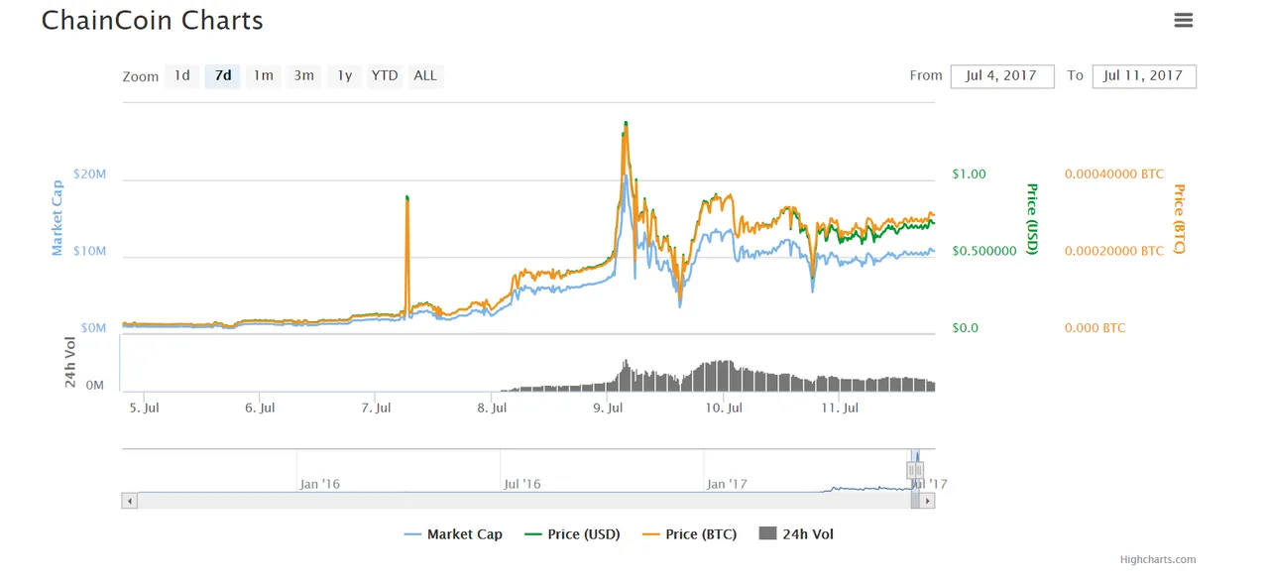Toggle Price (BTC) series in legend
Screen dimensions: 1269x583
pos(689,534)
